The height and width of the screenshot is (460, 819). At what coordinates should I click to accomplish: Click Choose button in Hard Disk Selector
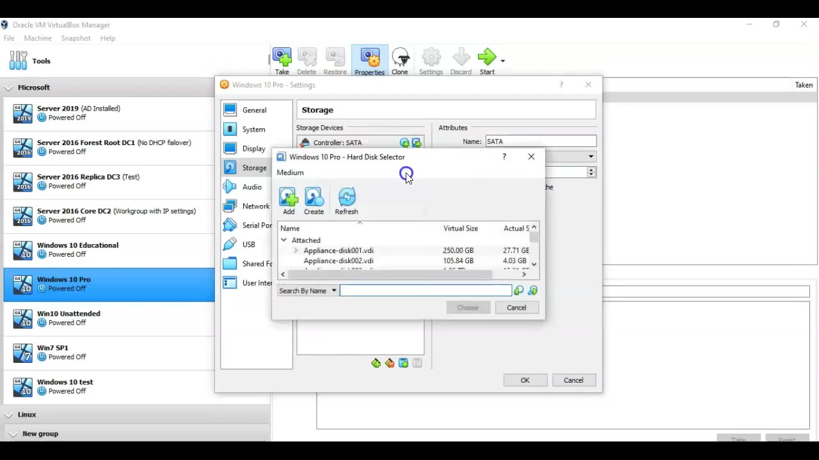(468, 307)
